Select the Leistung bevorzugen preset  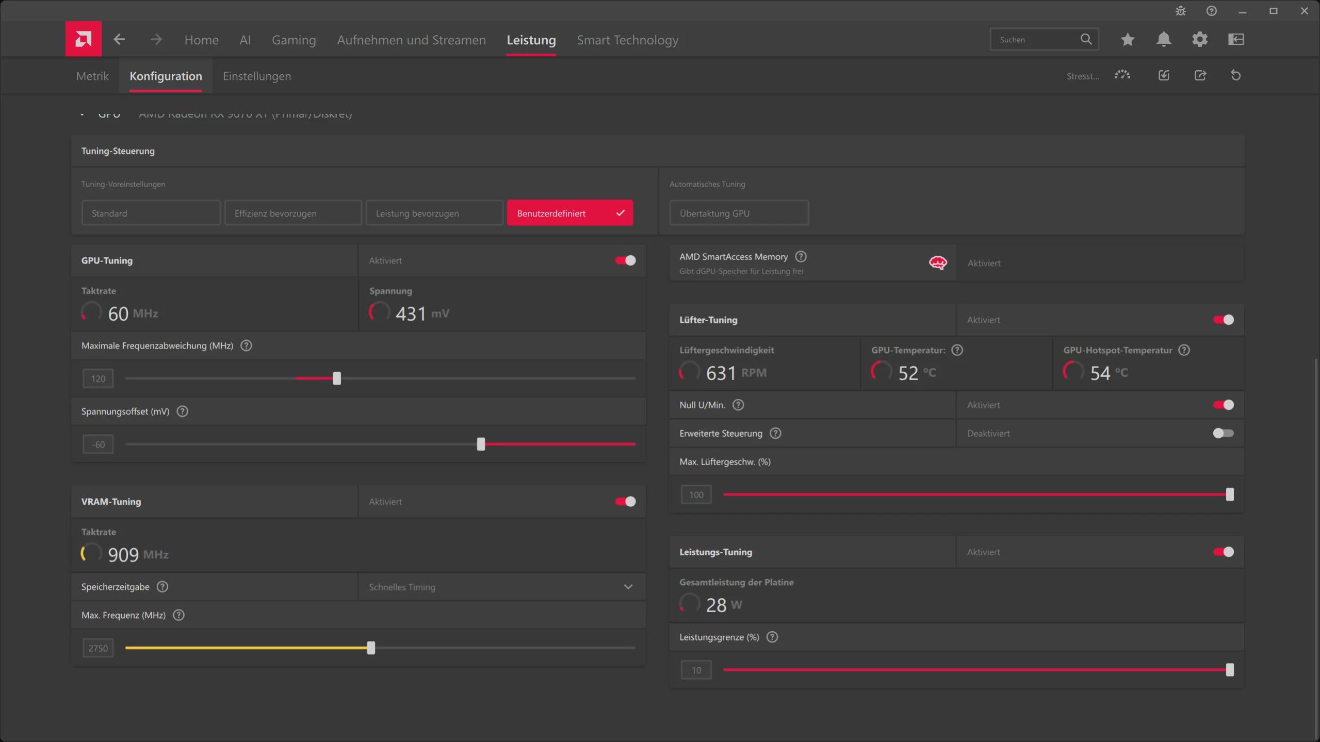(x=434, y=213)
